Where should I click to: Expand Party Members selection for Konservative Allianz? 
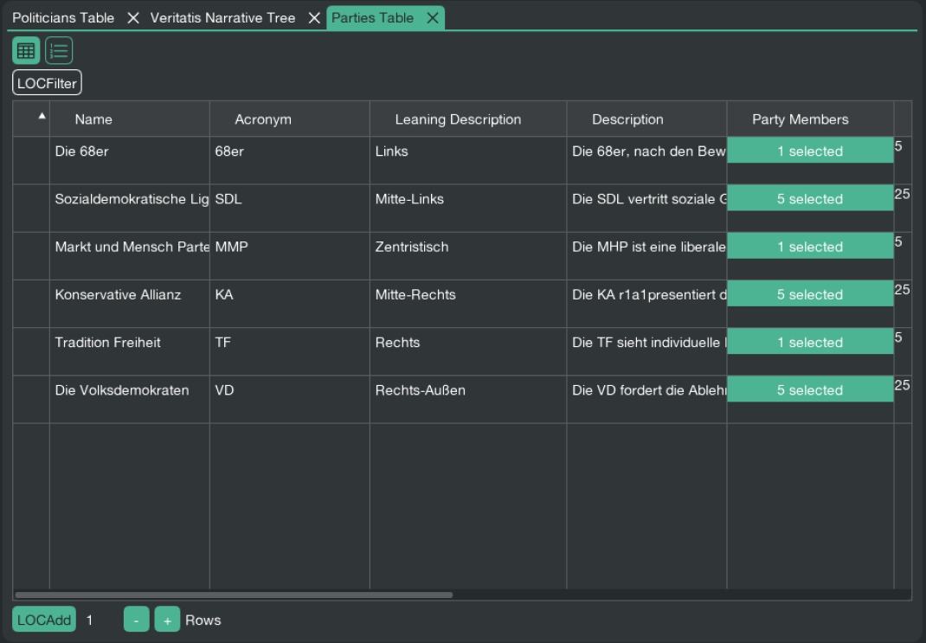[809, 295]
